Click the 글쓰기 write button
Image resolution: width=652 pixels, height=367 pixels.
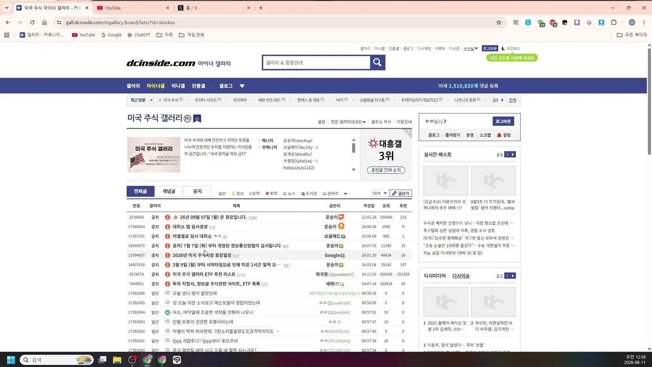(x=400, y=193)
